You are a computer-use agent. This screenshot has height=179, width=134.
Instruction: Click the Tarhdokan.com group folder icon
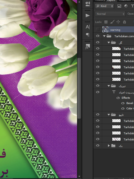tap(109, 36)
